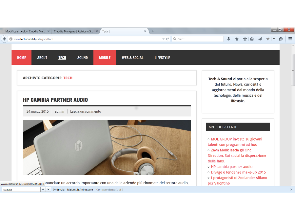
Task: Click the scrollbar down arrow
Action: coord(293,184)
